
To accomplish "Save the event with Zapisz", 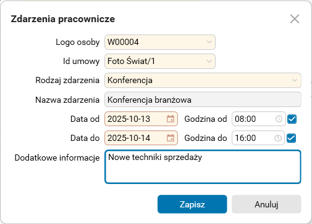I will 192,204.
